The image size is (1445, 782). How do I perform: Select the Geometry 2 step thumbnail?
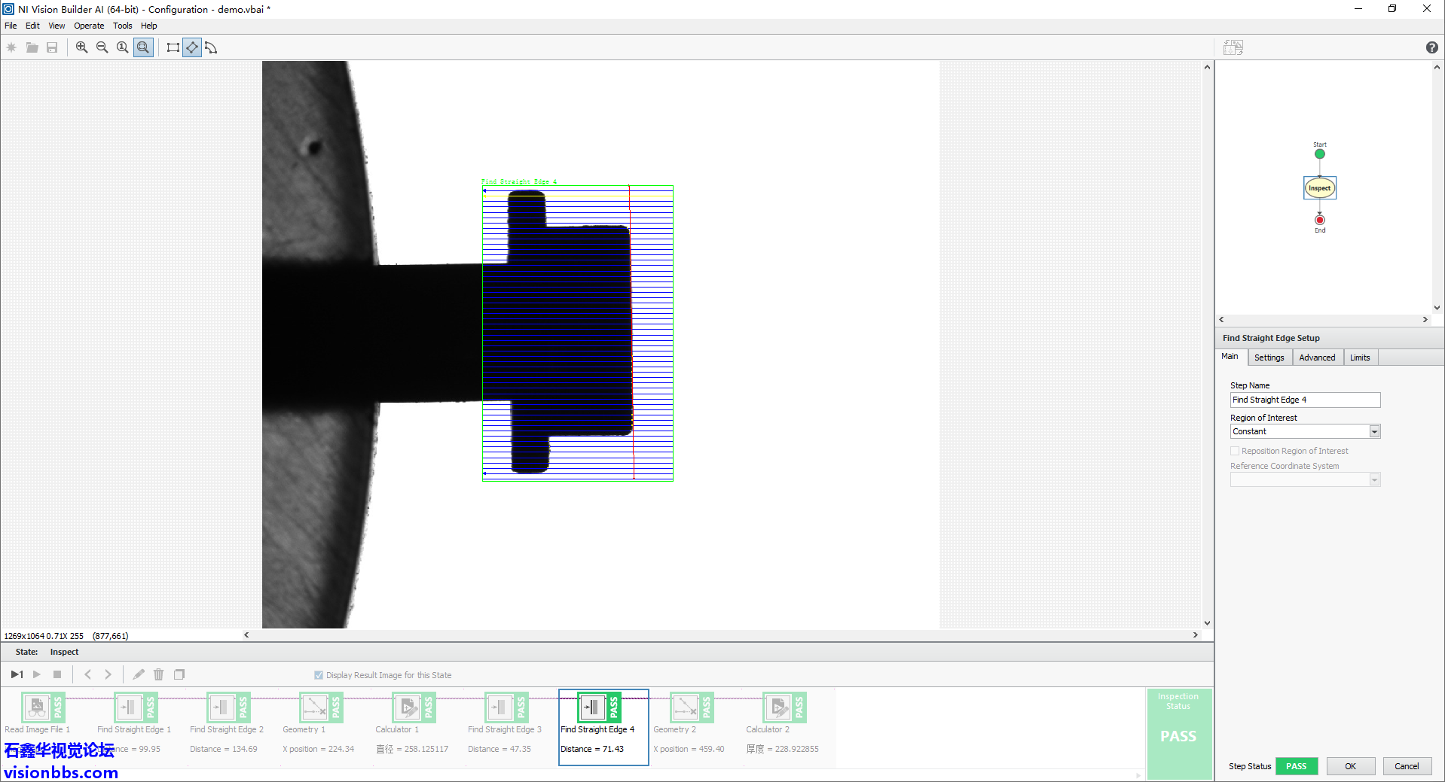[x=685, y=708]
